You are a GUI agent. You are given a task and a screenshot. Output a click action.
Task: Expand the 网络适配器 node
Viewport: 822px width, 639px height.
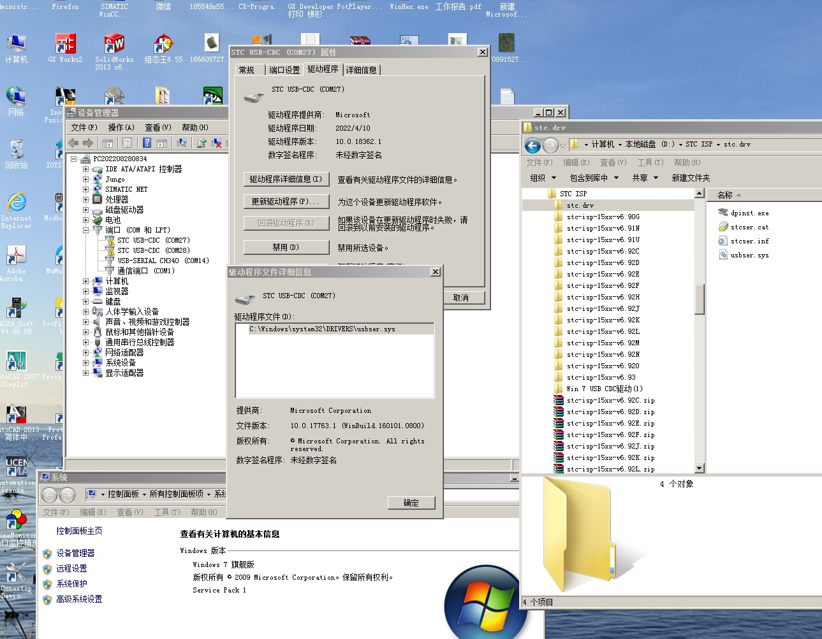[86, 353]
